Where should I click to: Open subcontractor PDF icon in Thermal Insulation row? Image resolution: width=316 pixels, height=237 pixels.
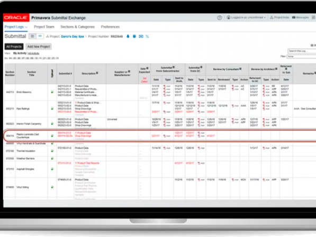(x=167, y=148)
